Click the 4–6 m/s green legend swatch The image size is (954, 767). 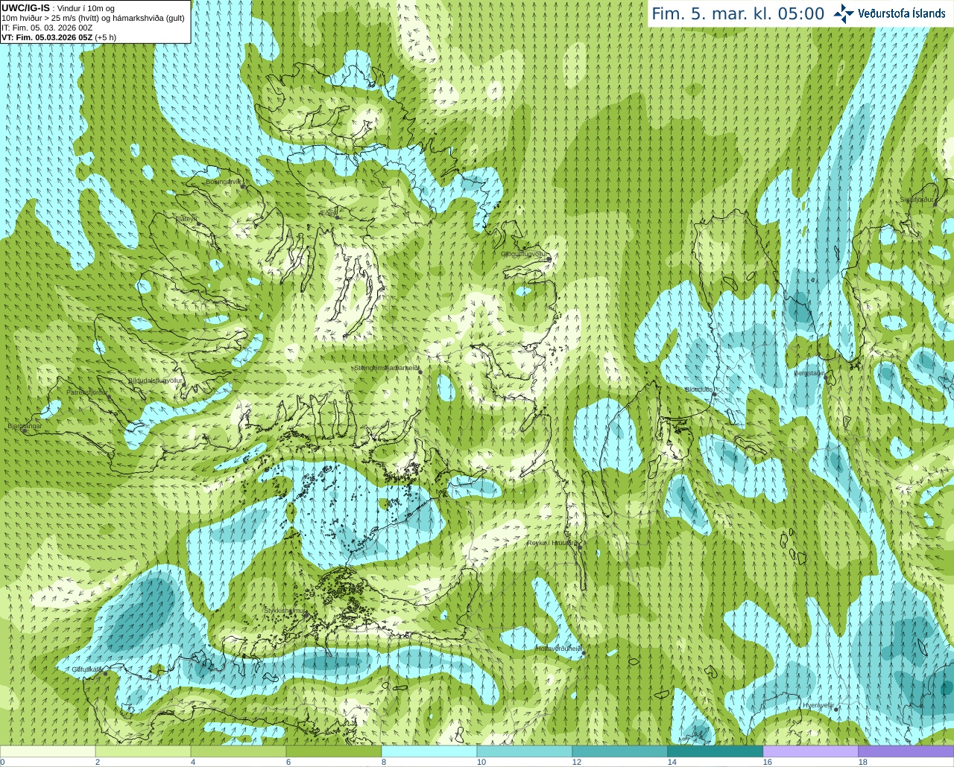tap(238, 751)
